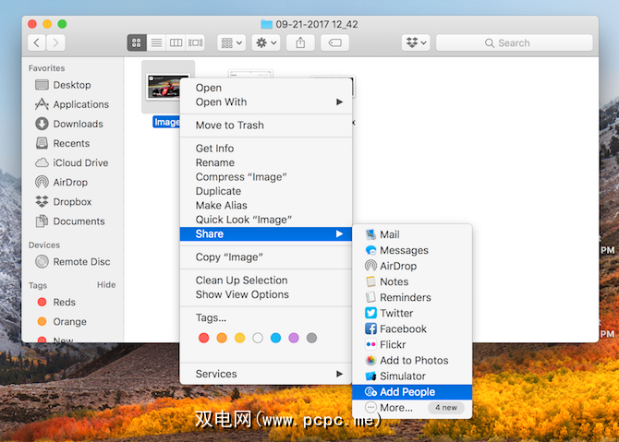Click in the Search field

click(x=514, y=42)
